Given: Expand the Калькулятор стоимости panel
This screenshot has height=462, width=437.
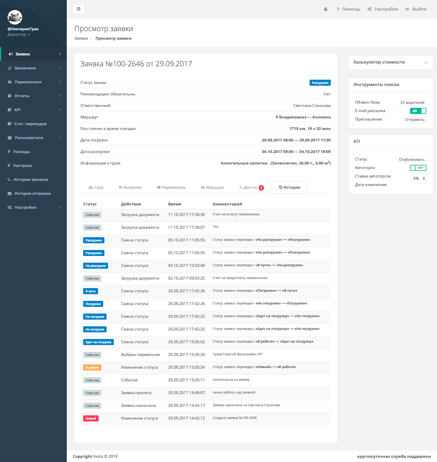Looking at the screenshot, I should 426,63.
